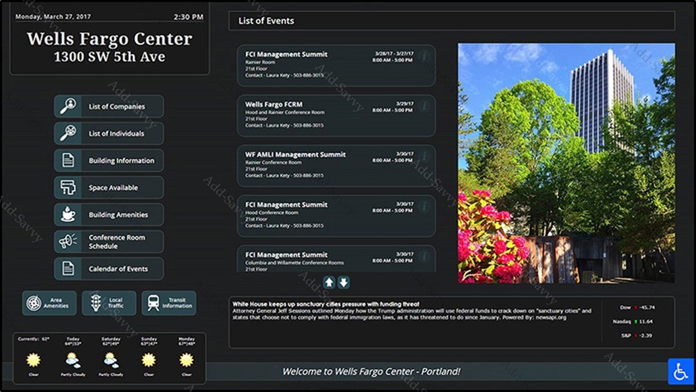Select FCI Management Summit in Hood Conference Room
696x392 pixels.
point(286,205)
